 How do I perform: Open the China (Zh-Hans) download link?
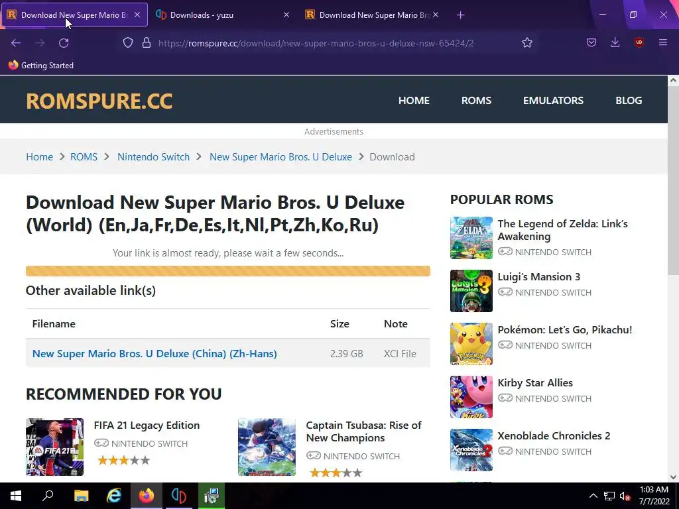154,354
